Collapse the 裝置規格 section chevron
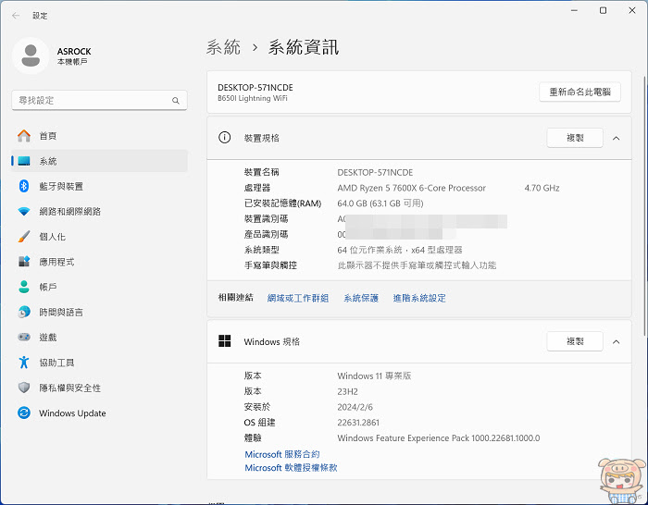The width and height of the screenshot is (648, 505). pos(617,139)
